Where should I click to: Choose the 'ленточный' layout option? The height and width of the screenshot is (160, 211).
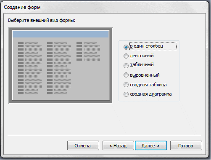pyautogui.click(x=126, y=56)
